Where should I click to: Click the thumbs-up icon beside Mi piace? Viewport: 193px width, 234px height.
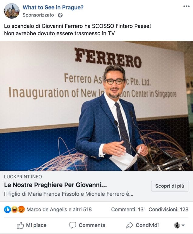pos(20,225)
